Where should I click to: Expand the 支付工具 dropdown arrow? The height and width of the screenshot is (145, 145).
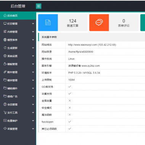[x=33, y=113]
